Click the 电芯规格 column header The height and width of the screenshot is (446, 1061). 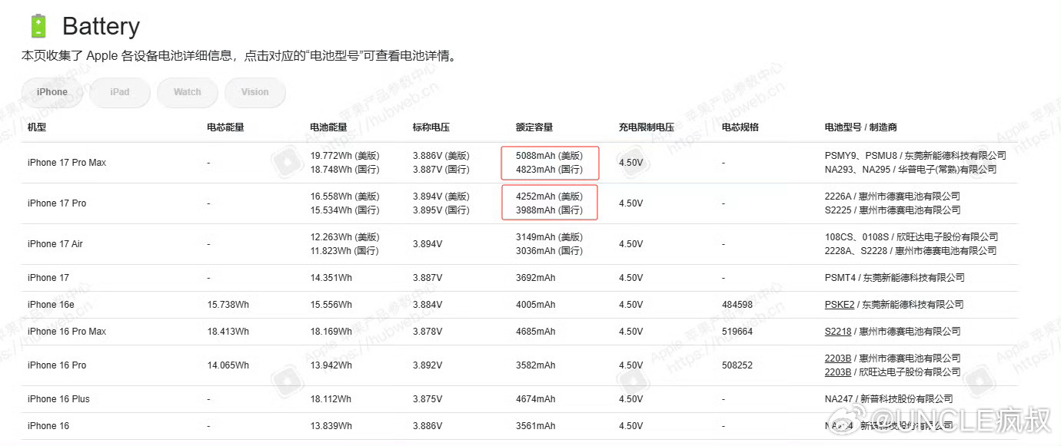[x=741, y=127]
